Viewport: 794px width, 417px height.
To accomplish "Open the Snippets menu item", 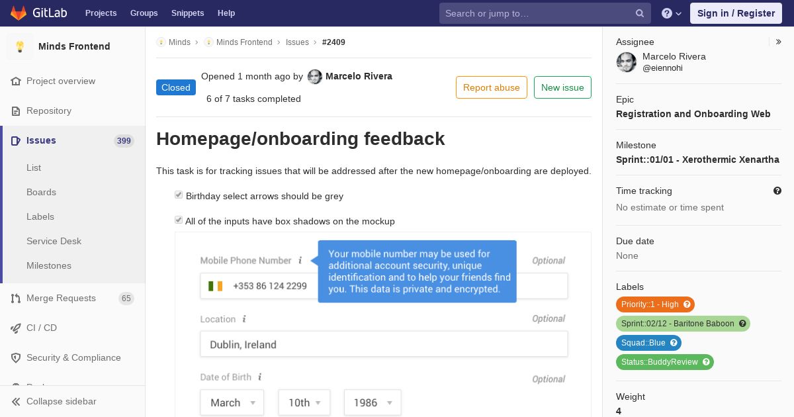I will point(188,13).
